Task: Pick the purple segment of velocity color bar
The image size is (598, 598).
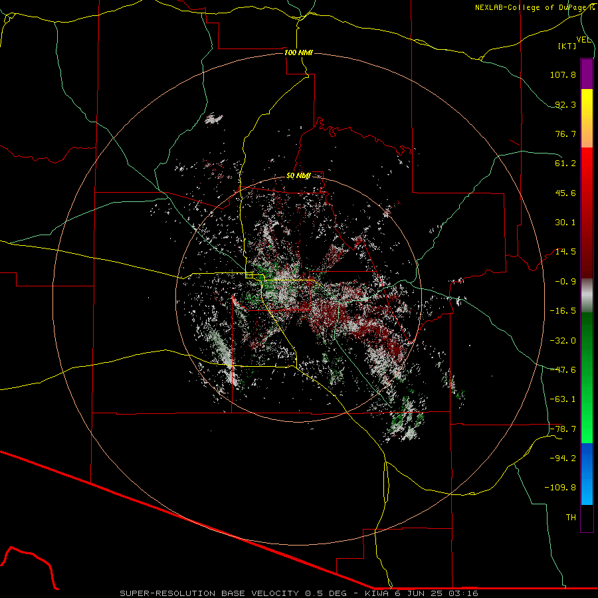Action: tap(587, 74)
